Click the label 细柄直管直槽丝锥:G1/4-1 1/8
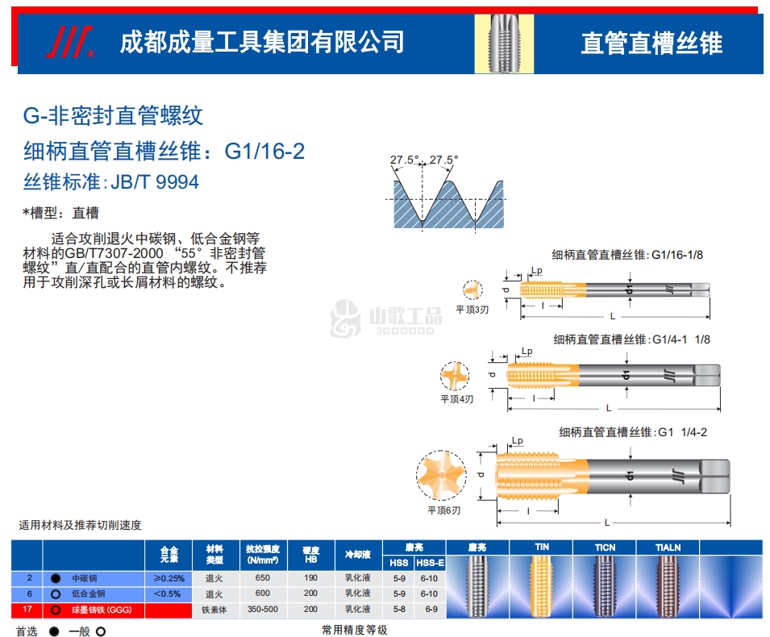This screenshot has width=770, height=637. 631,339
